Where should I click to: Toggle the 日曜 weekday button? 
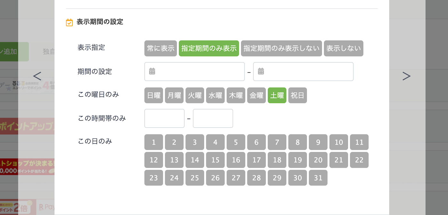(154, 95)
